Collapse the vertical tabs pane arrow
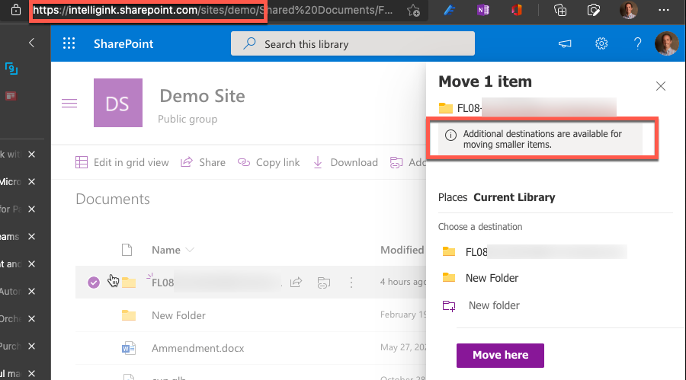 point(31,43)
